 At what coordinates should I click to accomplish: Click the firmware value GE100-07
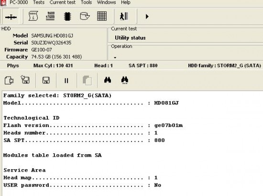tap(42, 50)
